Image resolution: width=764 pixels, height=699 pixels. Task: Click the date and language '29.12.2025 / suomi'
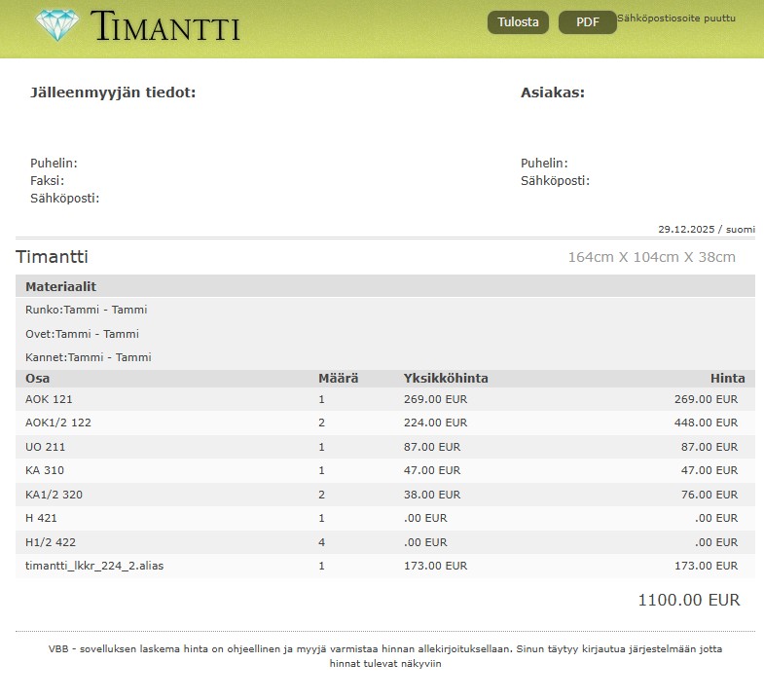[x=706, y=230]
